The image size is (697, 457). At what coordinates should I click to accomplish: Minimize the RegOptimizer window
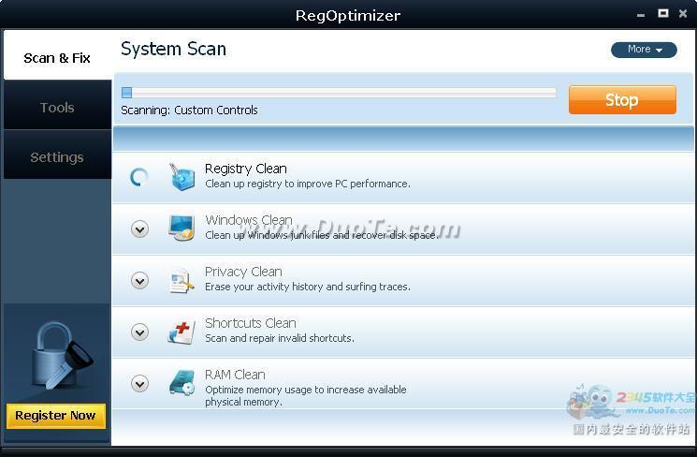641,15
